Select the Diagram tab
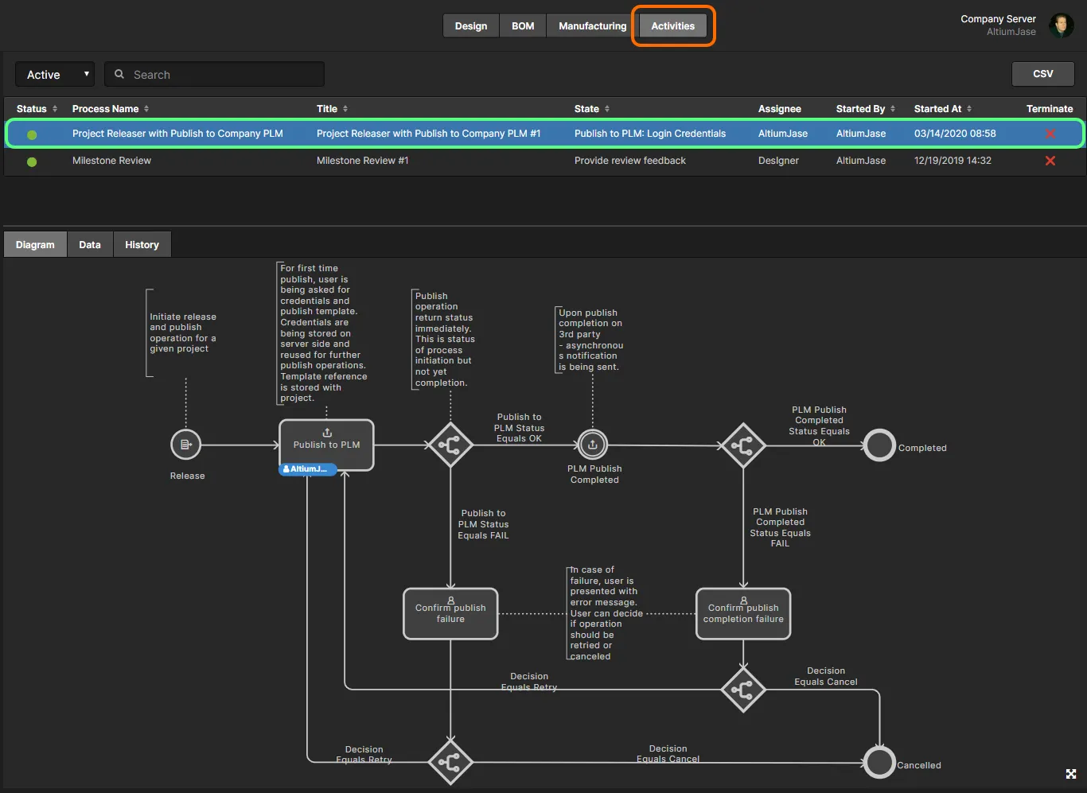 click(x=35, y=245)
